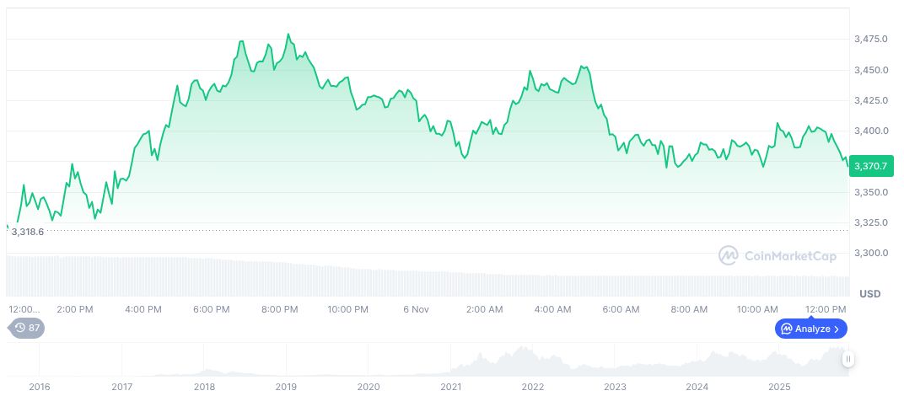Click the 10:00 AM time axis label
Image resolution: width=904 pixels, height=396 pixels.
coord(757,309)
